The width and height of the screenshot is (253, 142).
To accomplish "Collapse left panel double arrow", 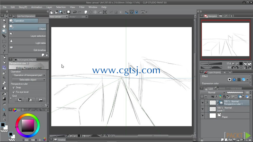I will 7,12.
